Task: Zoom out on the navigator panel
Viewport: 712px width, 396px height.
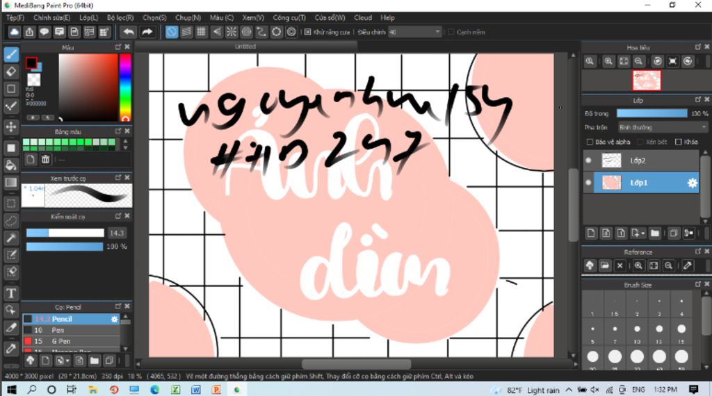Action: pos(639,61)
